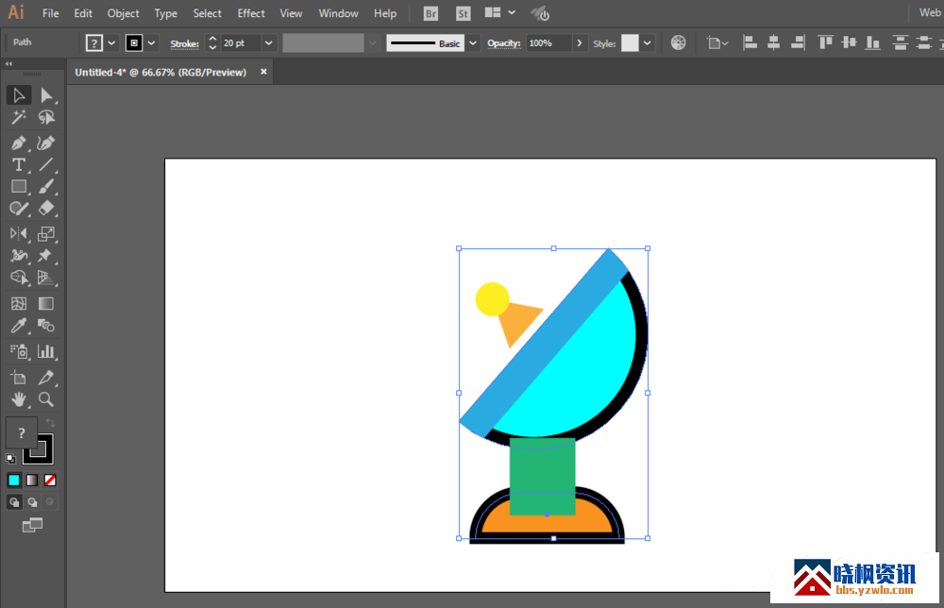Click the Stroke label link

[x=184, y=43]
